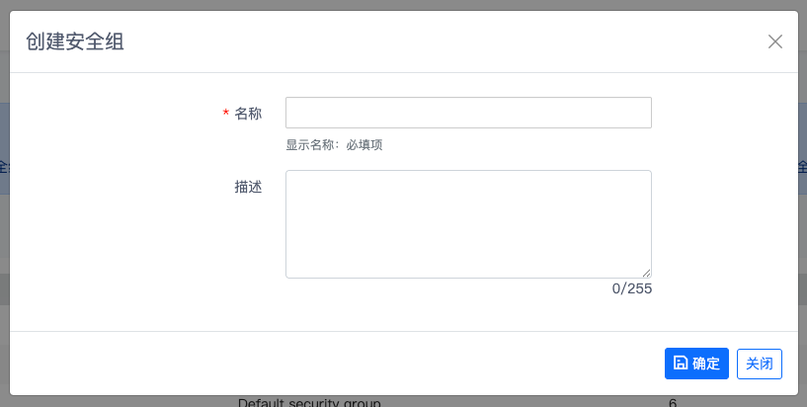The width and height of the screenshot is (807, 407).
Task: Click the save disk icon in 确定
Action: click(681, 364)
